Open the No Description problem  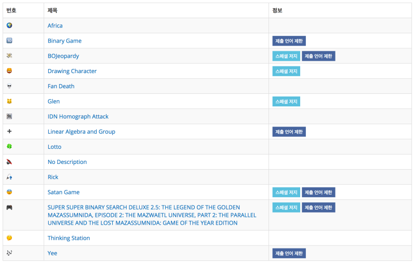(x=67, y=162)
